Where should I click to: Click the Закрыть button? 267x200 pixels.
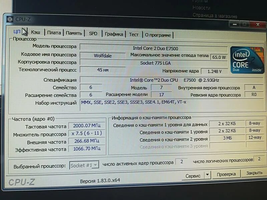coord(254,173)
